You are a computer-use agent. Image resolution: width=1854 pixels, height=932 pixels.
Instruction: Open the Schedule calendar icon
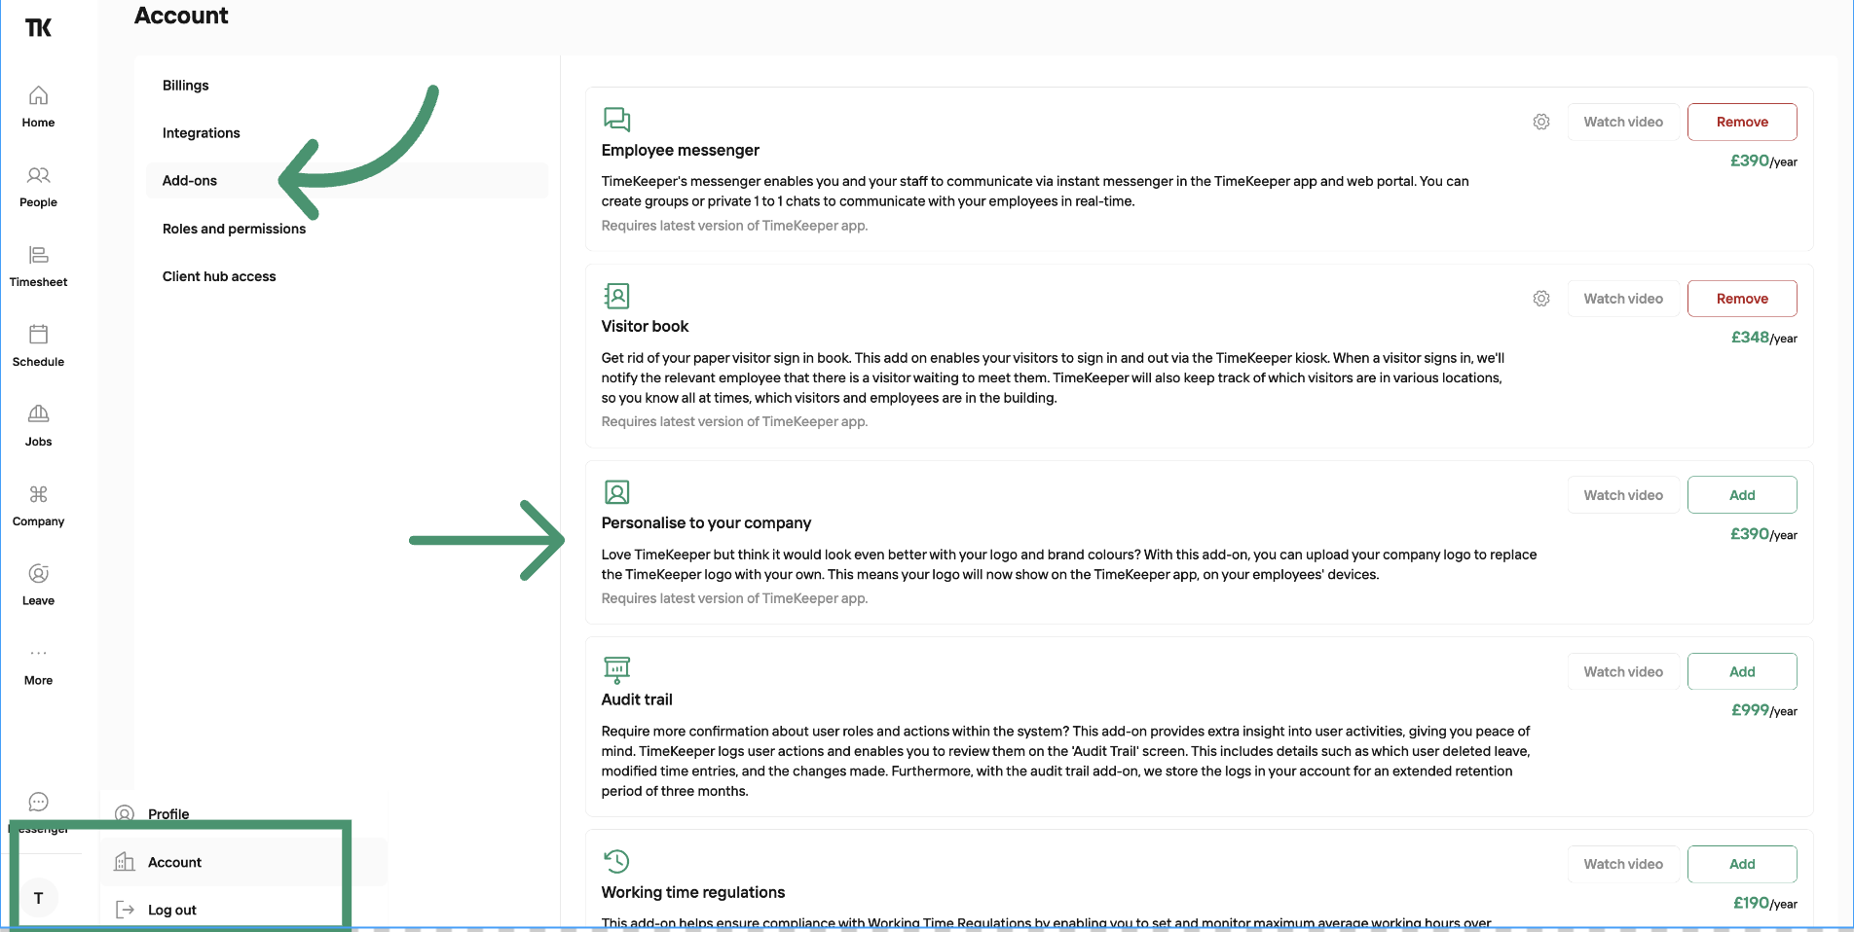click(38, 335)
